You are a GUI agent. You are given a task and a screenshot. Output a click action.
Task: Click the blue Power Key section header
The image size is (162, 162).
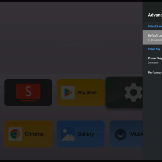[154, 49]
